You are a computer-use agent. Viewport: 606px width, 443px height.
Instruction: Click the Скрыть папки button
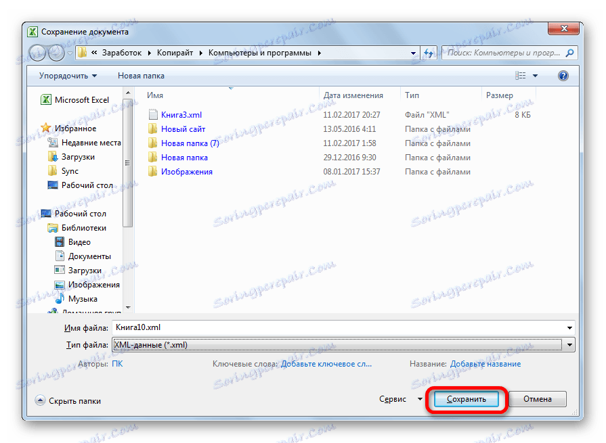point(68,400)
